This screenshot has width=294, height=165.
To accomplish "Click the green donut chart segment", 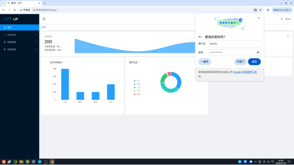I will pos(163,78).
